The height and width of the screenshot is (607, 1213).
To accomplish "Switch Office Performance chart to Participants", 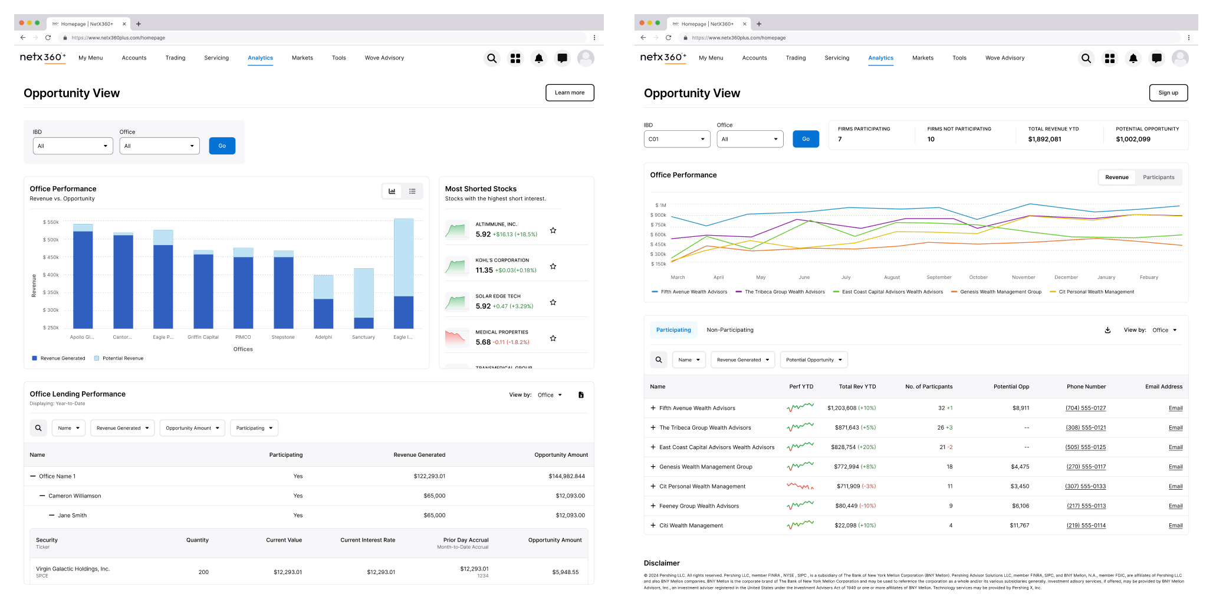I will tap(1158, 177).
